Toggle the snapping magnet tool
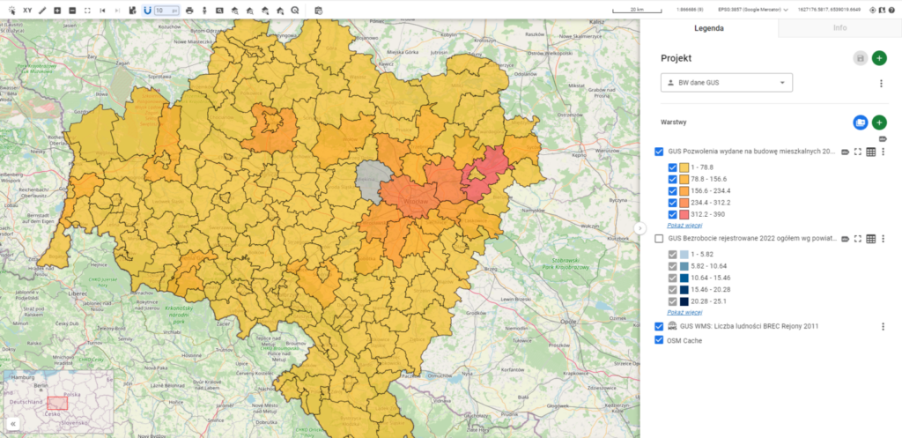This screenshot has height=438, width=902. [147, 10]
